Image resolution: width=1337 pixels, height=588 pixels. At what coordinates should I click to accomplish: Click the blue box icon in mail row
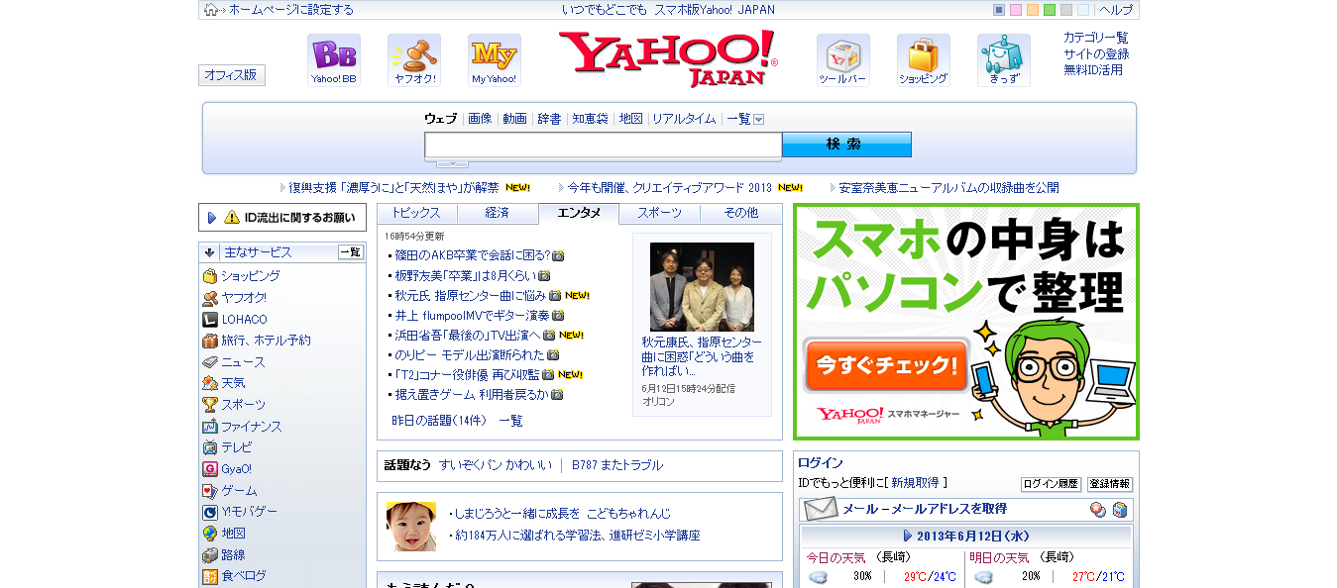coord(1120,510)
